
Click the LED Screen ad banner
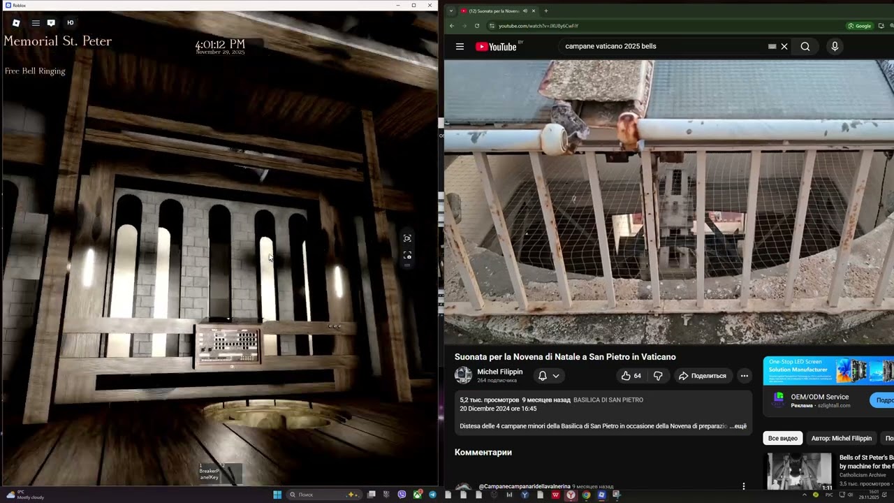tap(828, 371)
